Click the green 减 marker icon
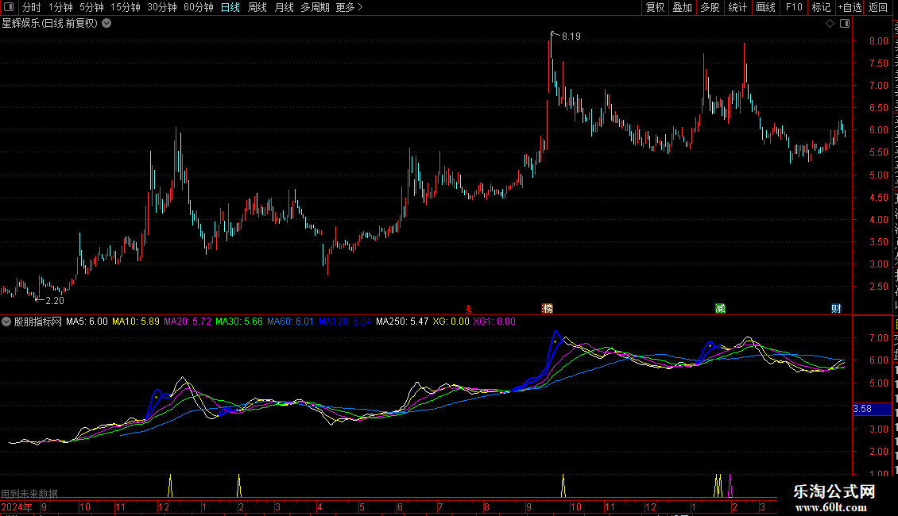The height and width of the screenshot is (516, 898). tap(721, 309)
